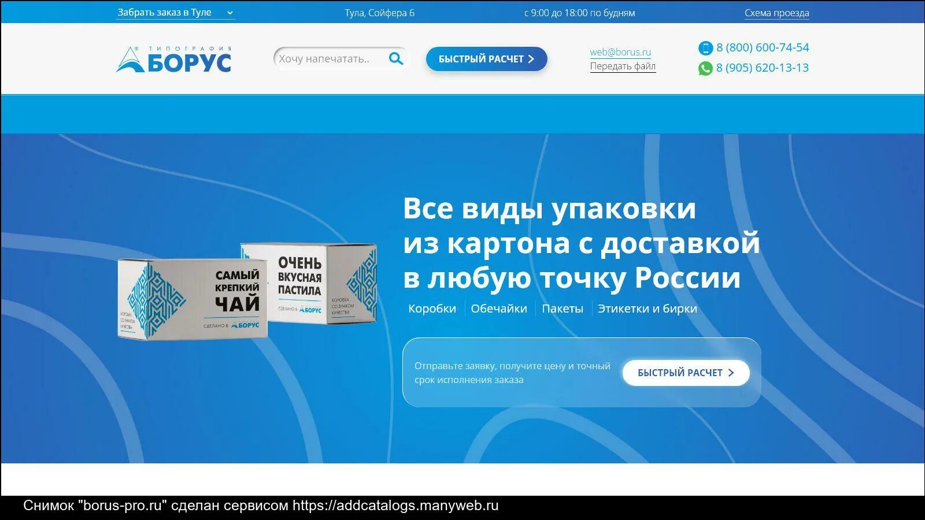This screenshot has height=520, width=925.
Task: Click header Быстрый расчет button
Action: tap(486, 59)
